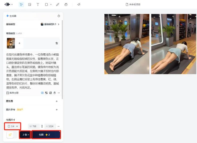
Task: Click the blue prompt enhance icon
Action: tap(42, 93)
